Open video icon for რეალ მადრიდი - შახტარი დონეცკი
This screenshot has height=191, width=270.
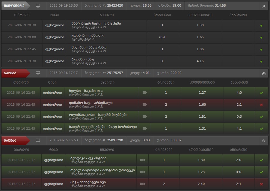142,172
